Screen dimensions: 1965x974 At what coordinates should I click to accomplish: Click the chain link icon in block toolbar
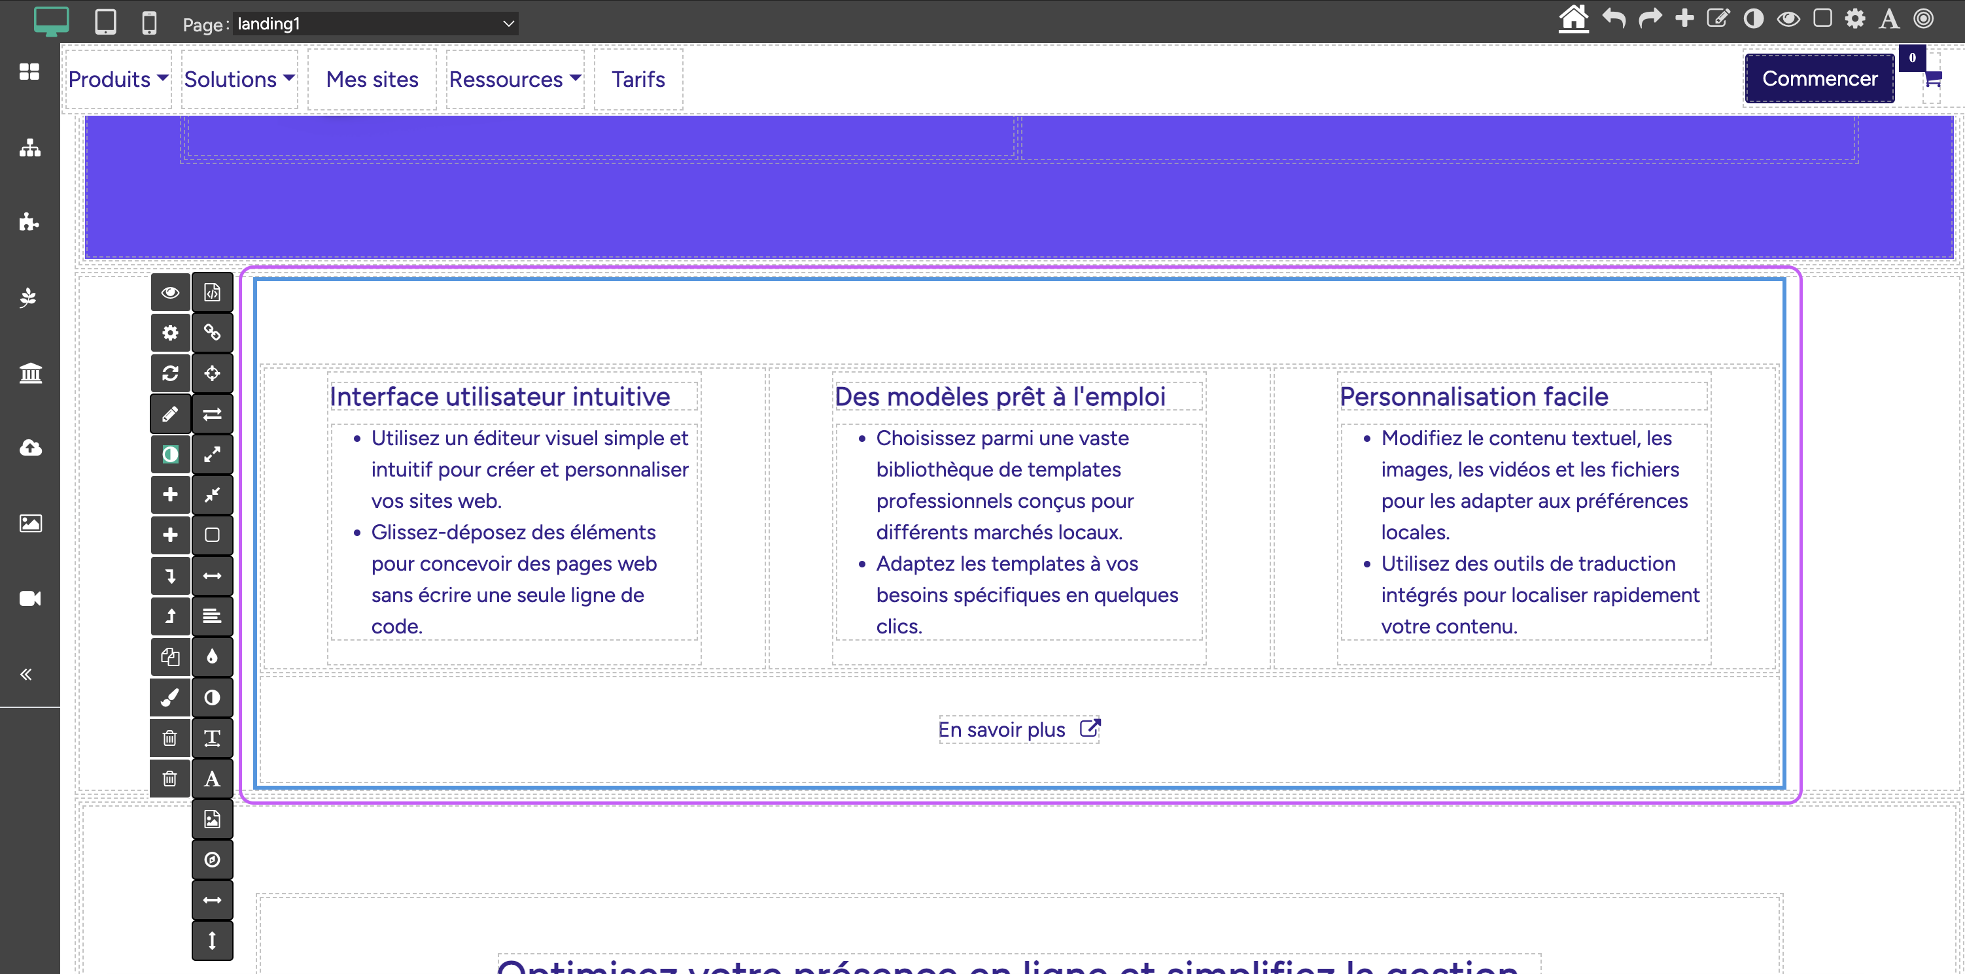(212, 333)
